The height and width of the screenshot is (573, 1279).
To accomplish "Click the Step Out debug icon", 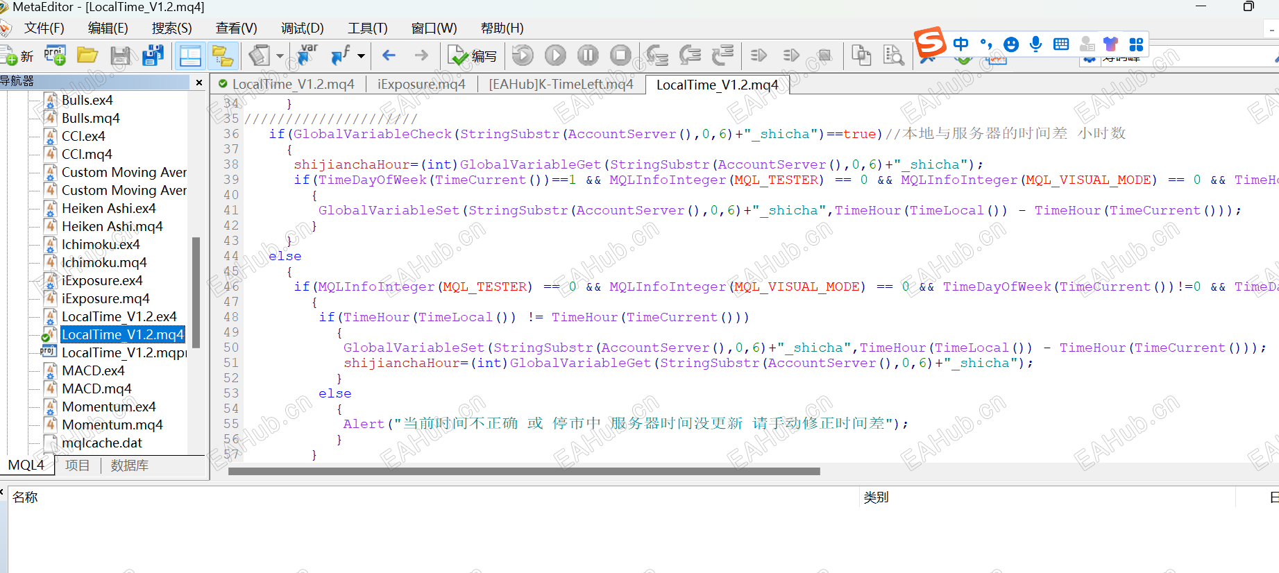I will (x=722, y=55).
